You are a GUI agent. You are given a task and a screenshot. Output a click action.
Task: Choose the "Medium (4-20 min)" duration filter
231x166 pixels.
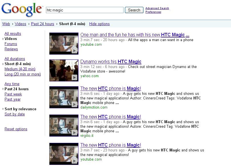(x=20, y=69)
